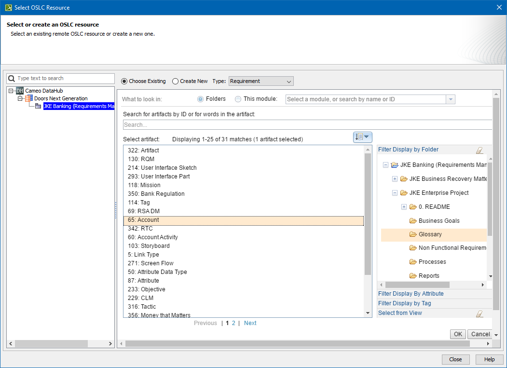The image size is (507, 368).
Task: Click the sort artifacts icon button
Action: (x=362, y=137)
